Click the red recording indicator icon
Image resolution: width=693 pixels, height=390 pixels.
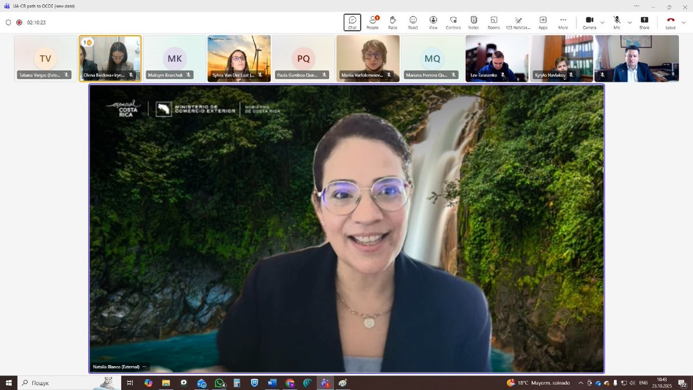click(19, 23)
